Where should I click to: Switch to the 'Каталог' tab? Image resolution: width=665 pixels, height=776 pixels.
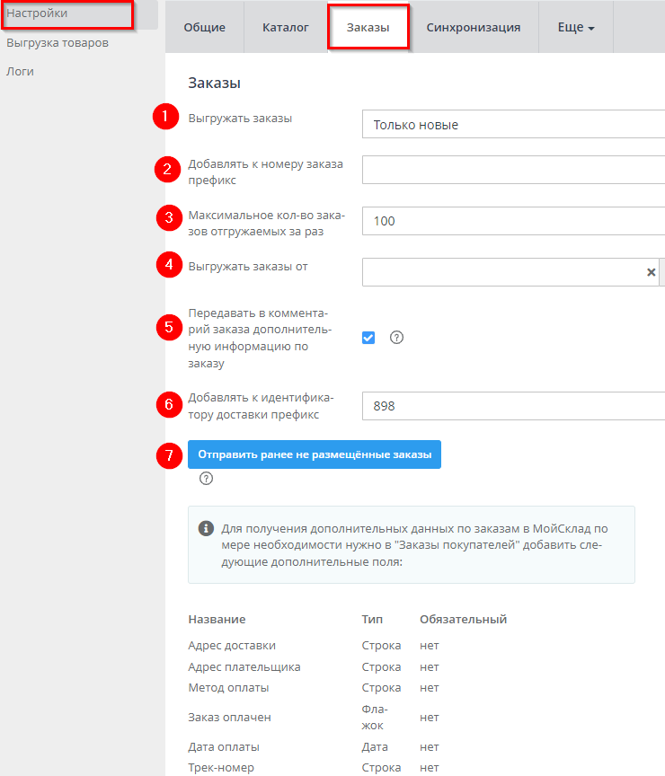[x=286, y=28]
